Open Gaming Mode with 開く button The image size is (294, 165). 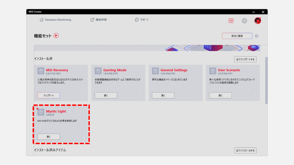[106, 95]
